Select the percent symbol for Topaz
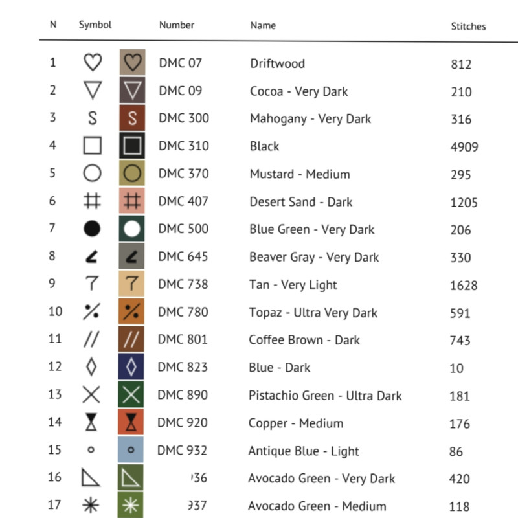Screen dimensions: 518x518 coord(92,311)
